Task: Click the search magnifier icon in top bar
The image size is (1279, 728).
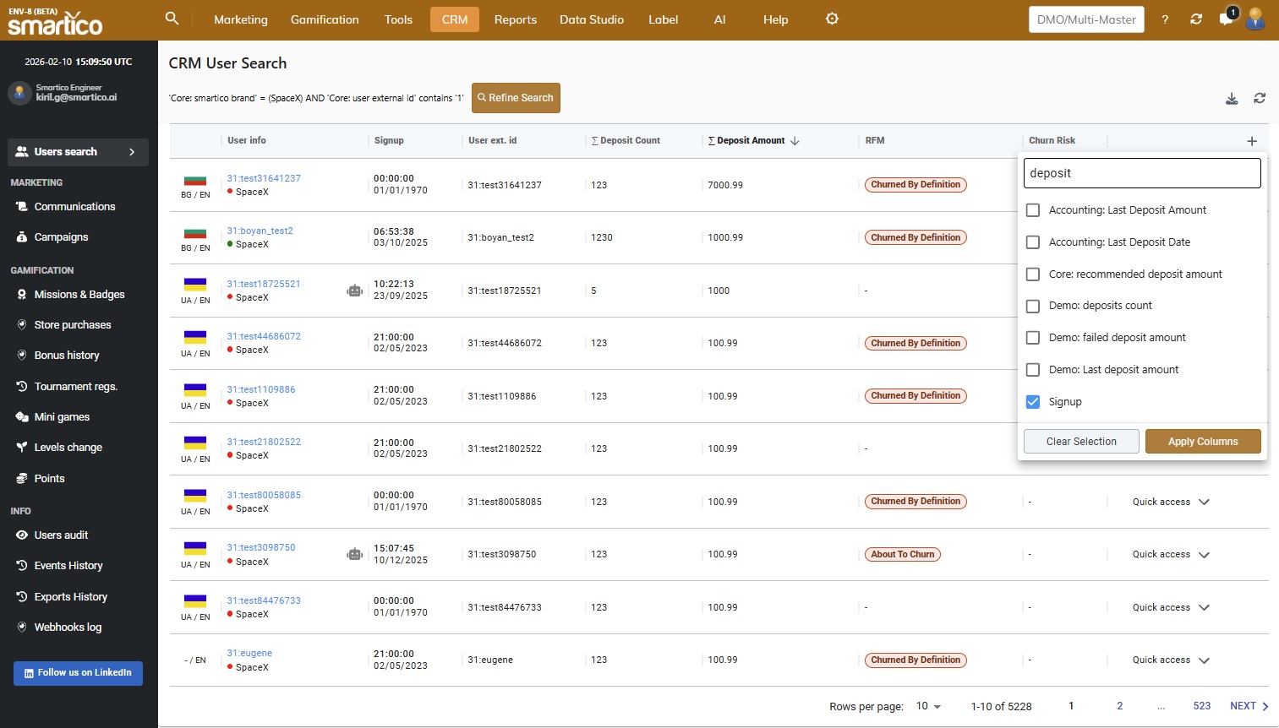Action: tap(172, 19)
